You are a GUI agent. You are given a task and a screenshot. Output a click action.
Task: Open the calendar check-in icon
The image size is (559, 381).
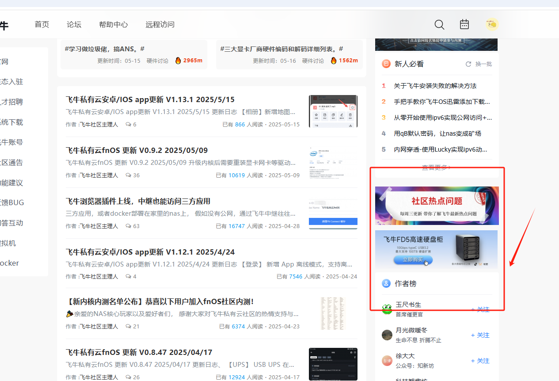click(464, 24)
